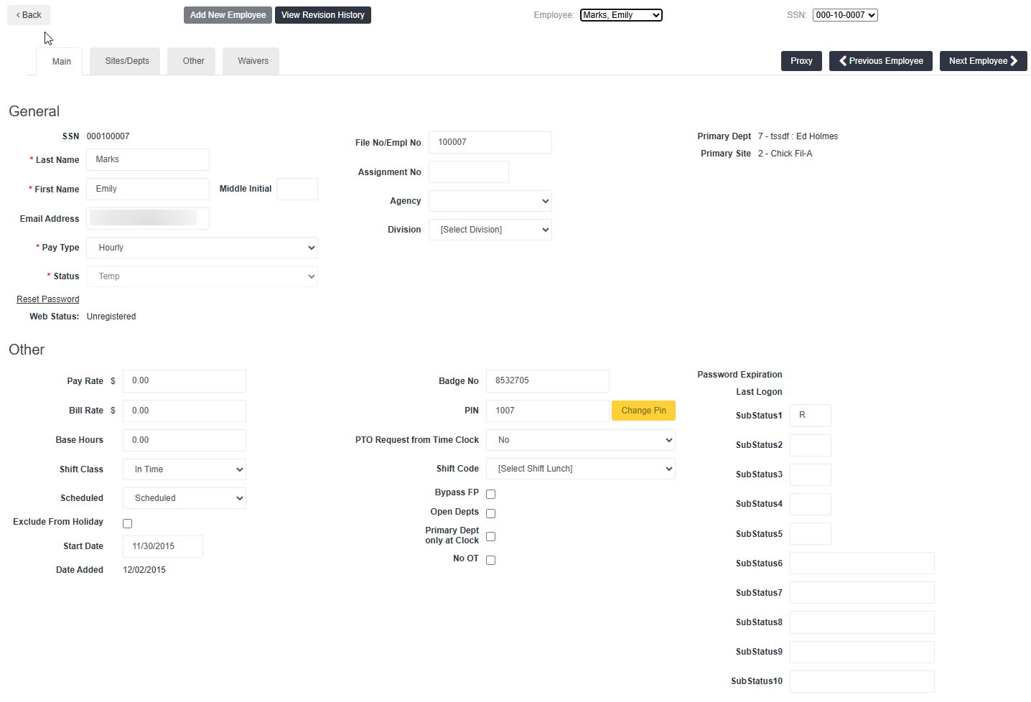This screenshot has height=702, width=1031.
Task: Advance to Next Employee
Action: [x=983, y=61]
